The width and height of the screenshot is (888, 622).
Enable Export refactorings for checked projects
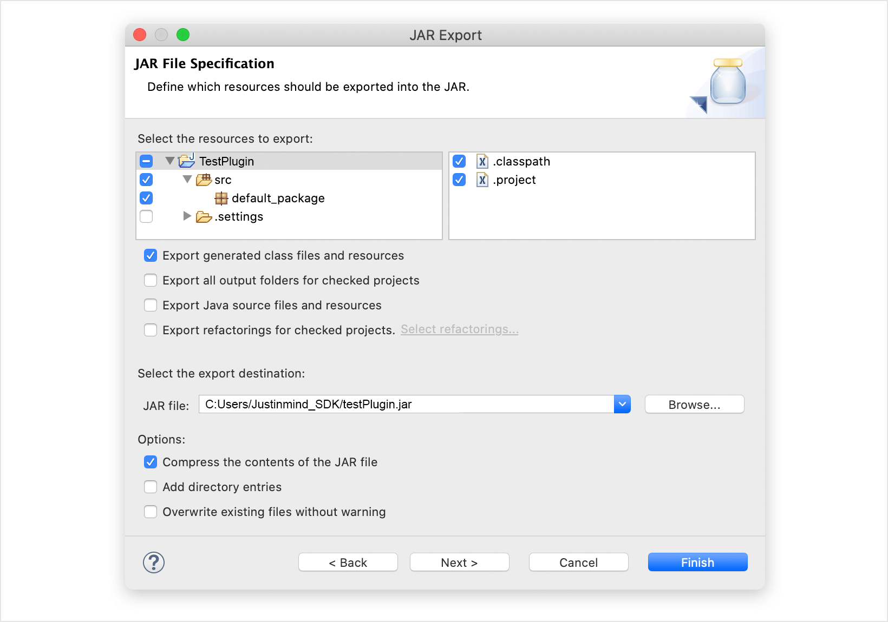[x=151, y=330]
